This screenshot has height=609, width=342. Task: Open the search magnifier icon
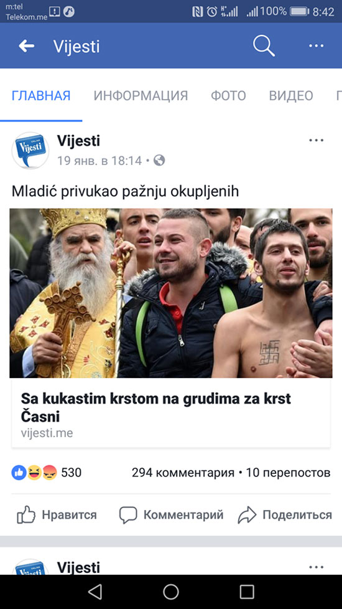tap(264, 46)
